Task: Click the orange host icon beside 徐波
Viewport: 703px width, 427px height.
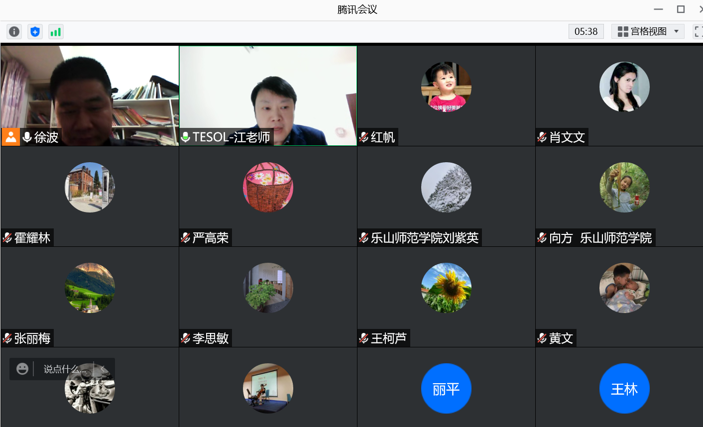Action: 10,137
